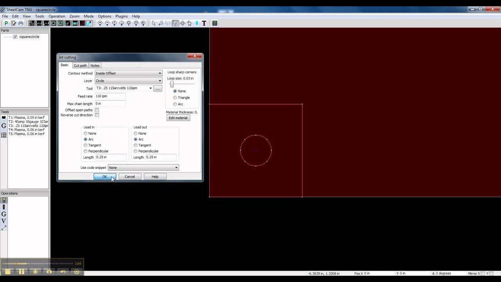Select Arc loop sharp corners option

point(175,104)
